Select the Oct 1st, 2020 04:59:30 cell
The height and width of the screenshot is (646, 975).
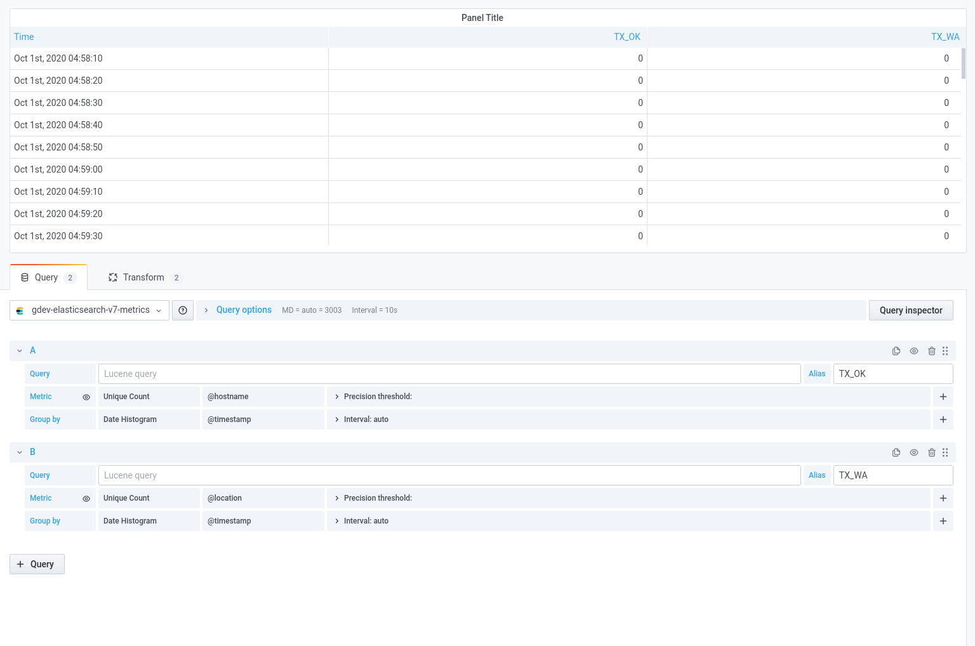[x=169, y=236]
